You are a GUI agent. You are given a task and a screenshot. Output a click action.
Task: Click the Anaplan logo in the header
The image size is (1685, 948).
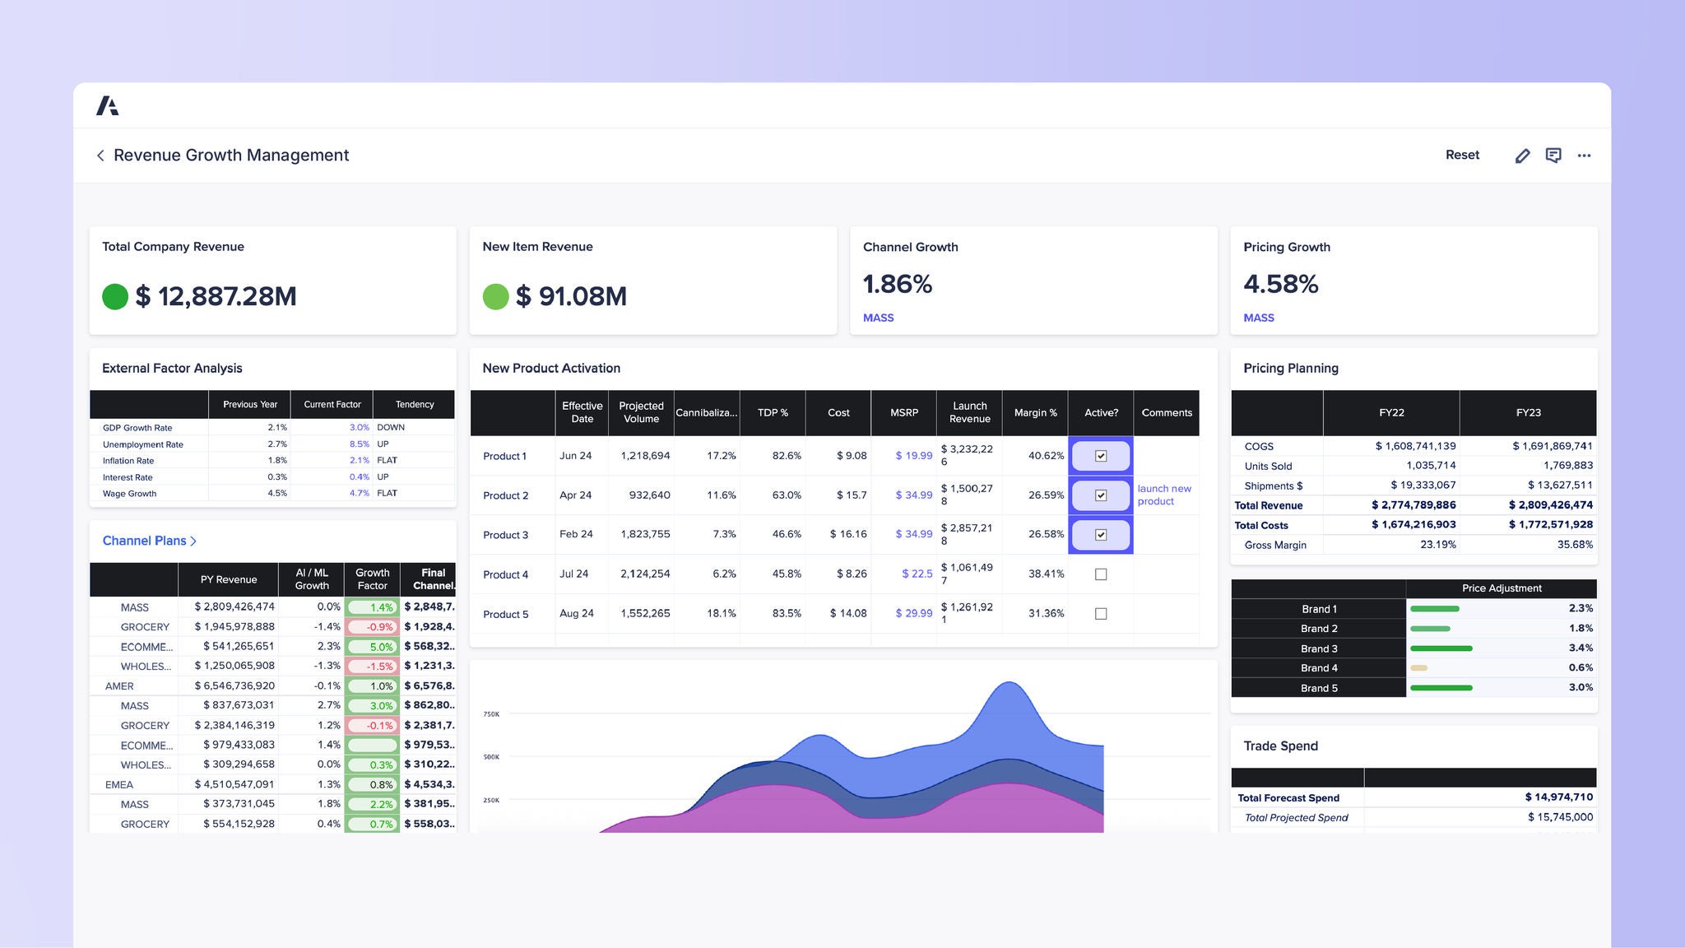click(108, 105)
